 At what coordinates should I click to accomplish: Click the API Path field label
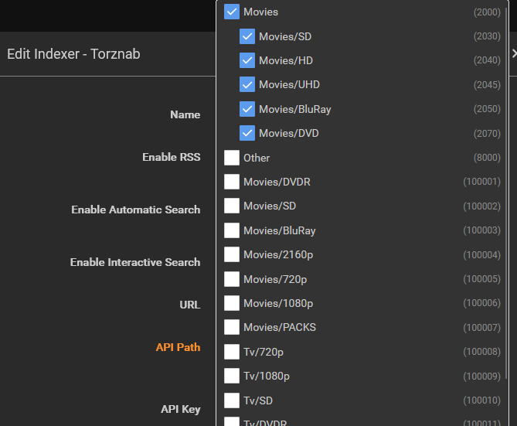[x=178, y=347]
